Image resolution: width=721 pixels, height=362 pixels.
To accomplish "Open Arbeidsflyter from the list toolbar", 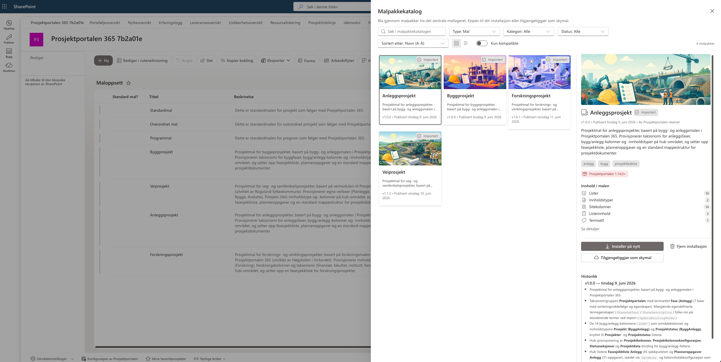I will tap(339, 61).
